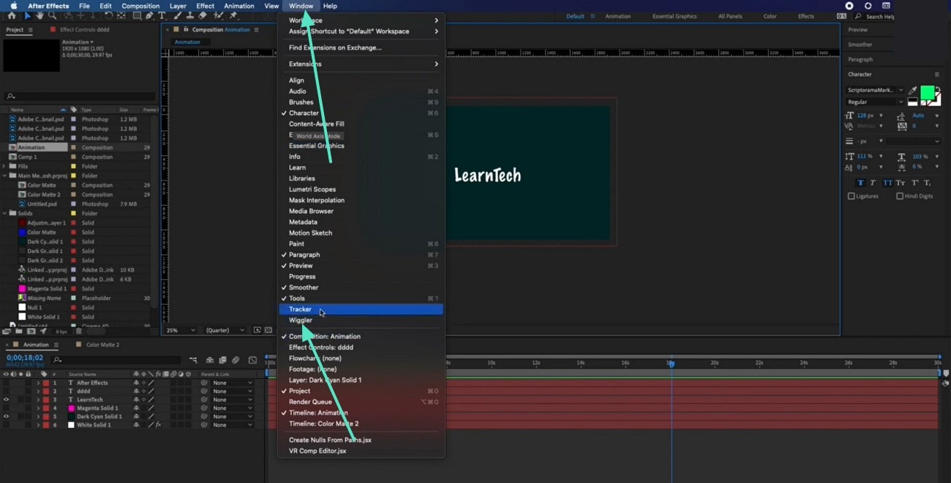Viewport: 951px width, 483px height.
Task: Activate the Selection arrow tool
Action: [x=28, y=14]
